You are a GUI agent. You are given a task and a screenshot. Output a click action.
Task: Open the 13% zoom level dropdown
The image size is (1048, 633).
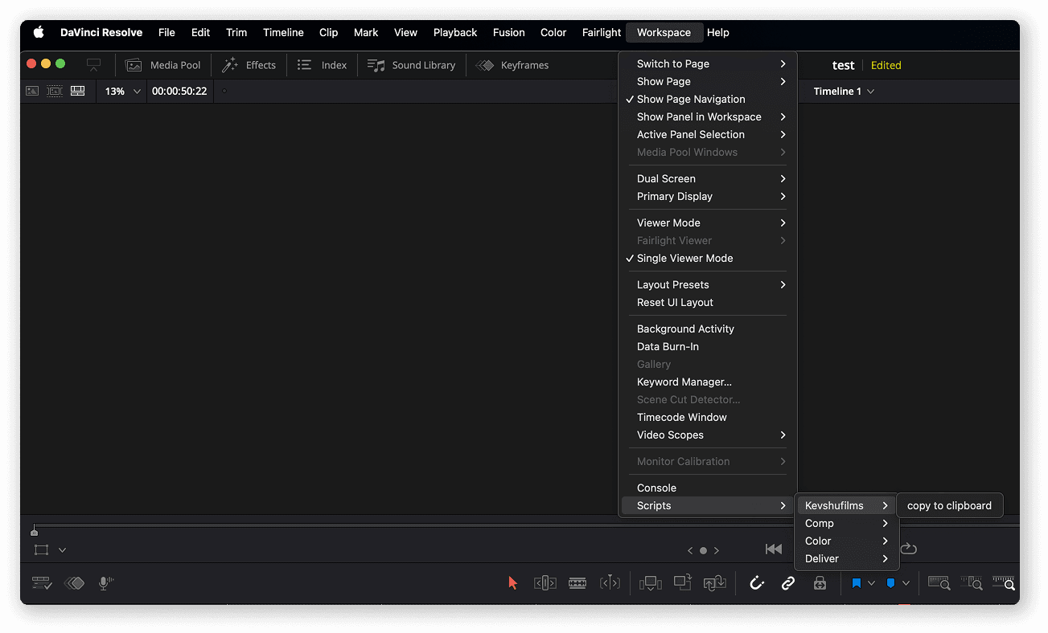122,91
